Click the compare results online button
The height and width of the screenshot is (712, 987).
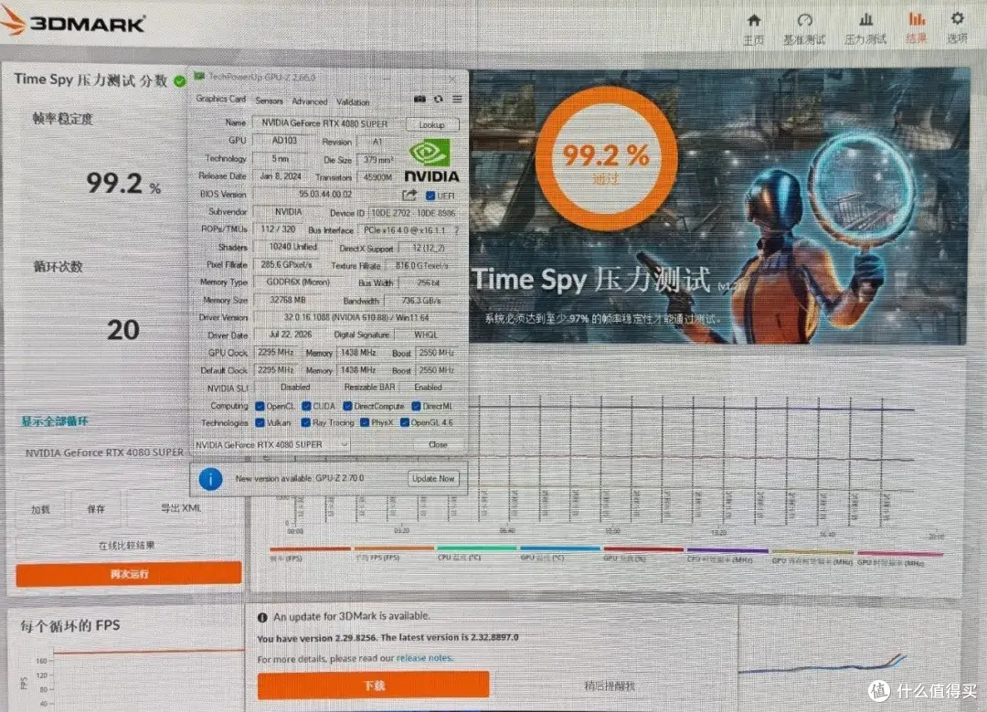pos(126,545)
